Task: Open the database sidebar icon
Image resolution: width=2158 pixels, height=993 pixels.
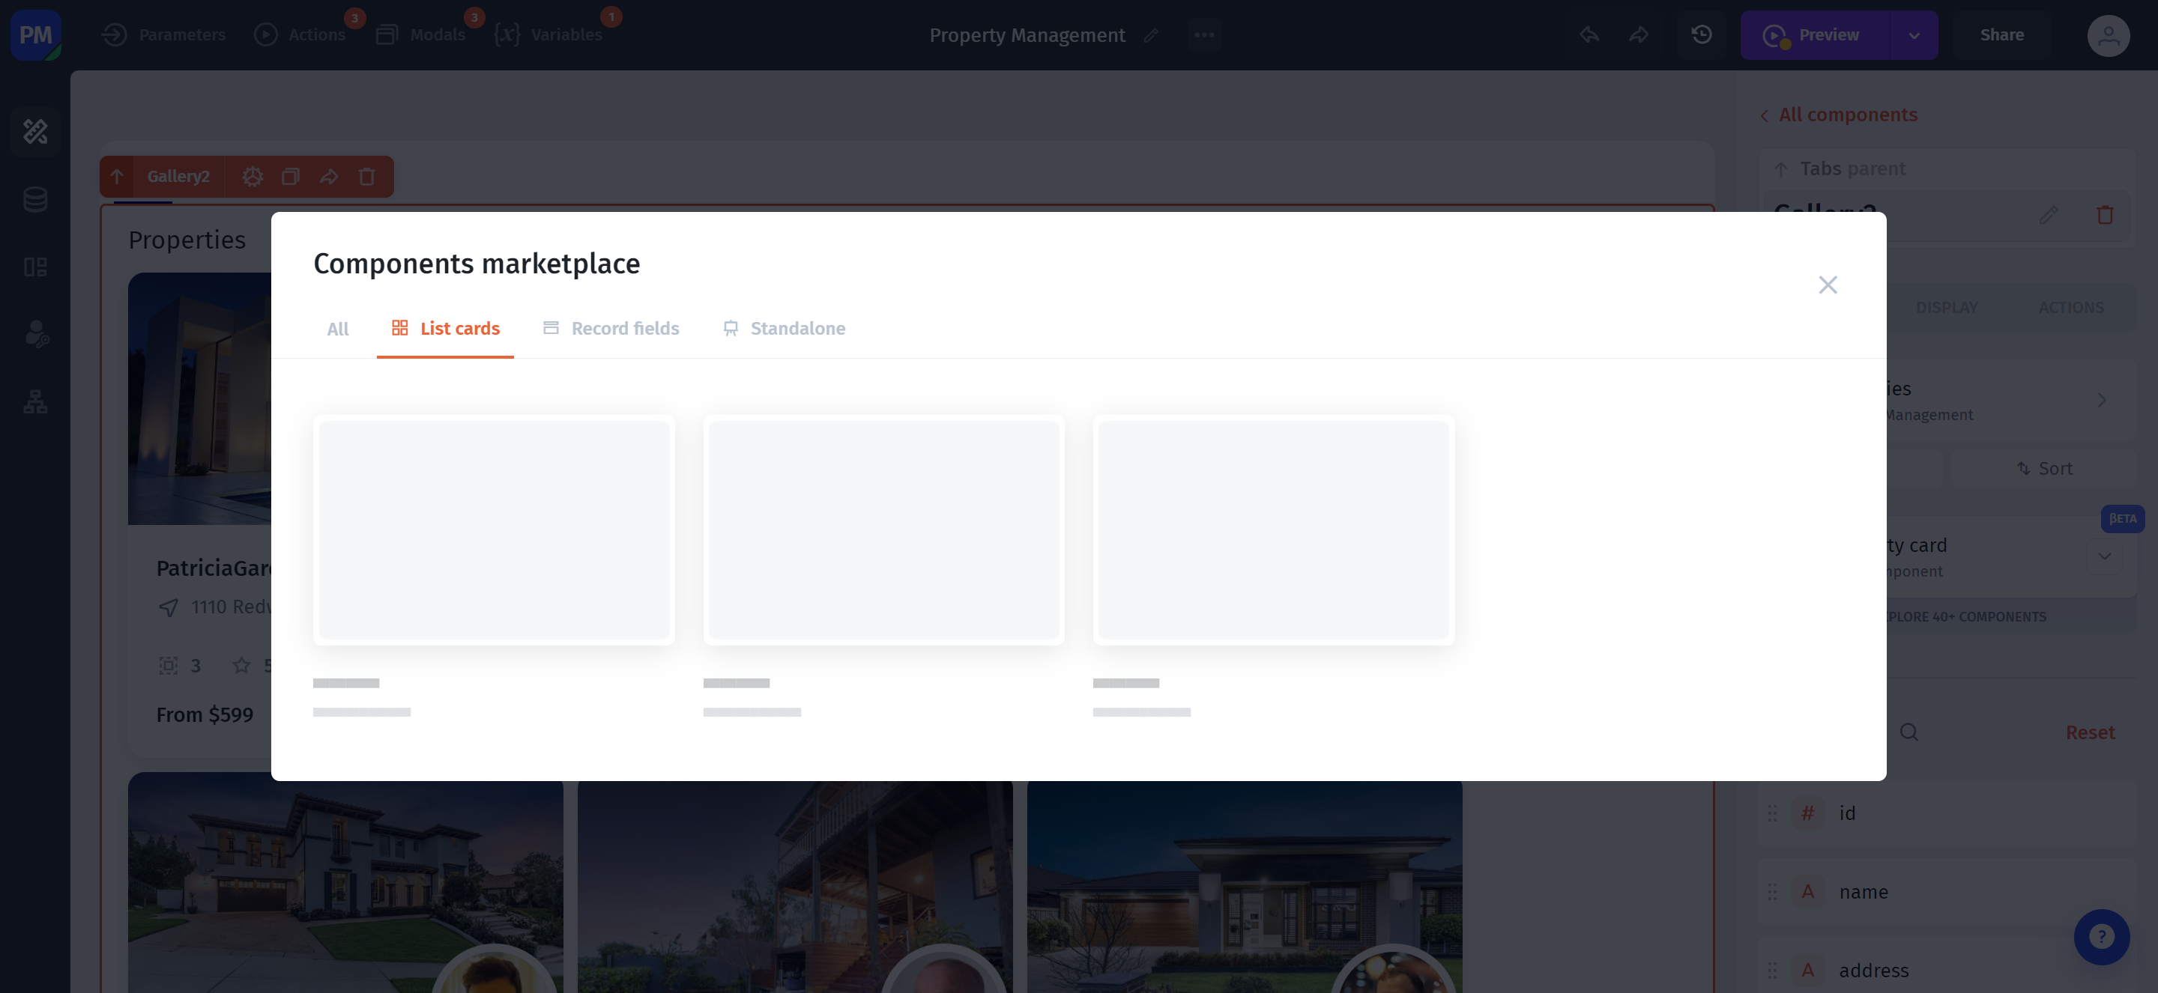Action: 35,199
